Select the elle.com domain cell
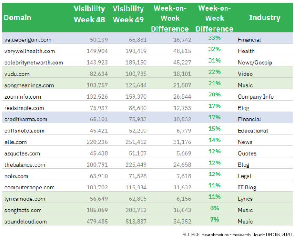 click(x=16, y=142)
